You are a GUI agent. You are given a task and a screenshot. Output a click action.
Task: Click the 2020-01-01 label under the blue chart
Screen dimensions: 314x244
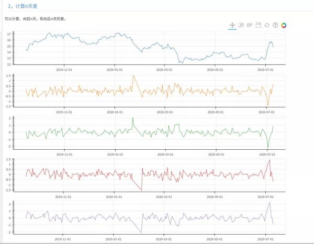tap(115, 70)
